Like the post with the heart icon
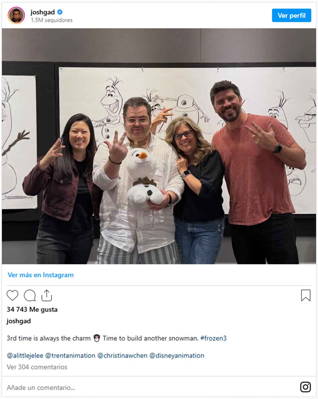318x399 pixels. 12,296
